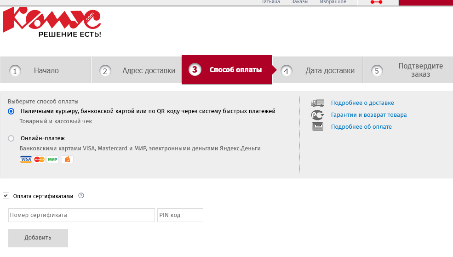
Task: Open step 3 Способ оплаты tab
Action: click(227, 69)
